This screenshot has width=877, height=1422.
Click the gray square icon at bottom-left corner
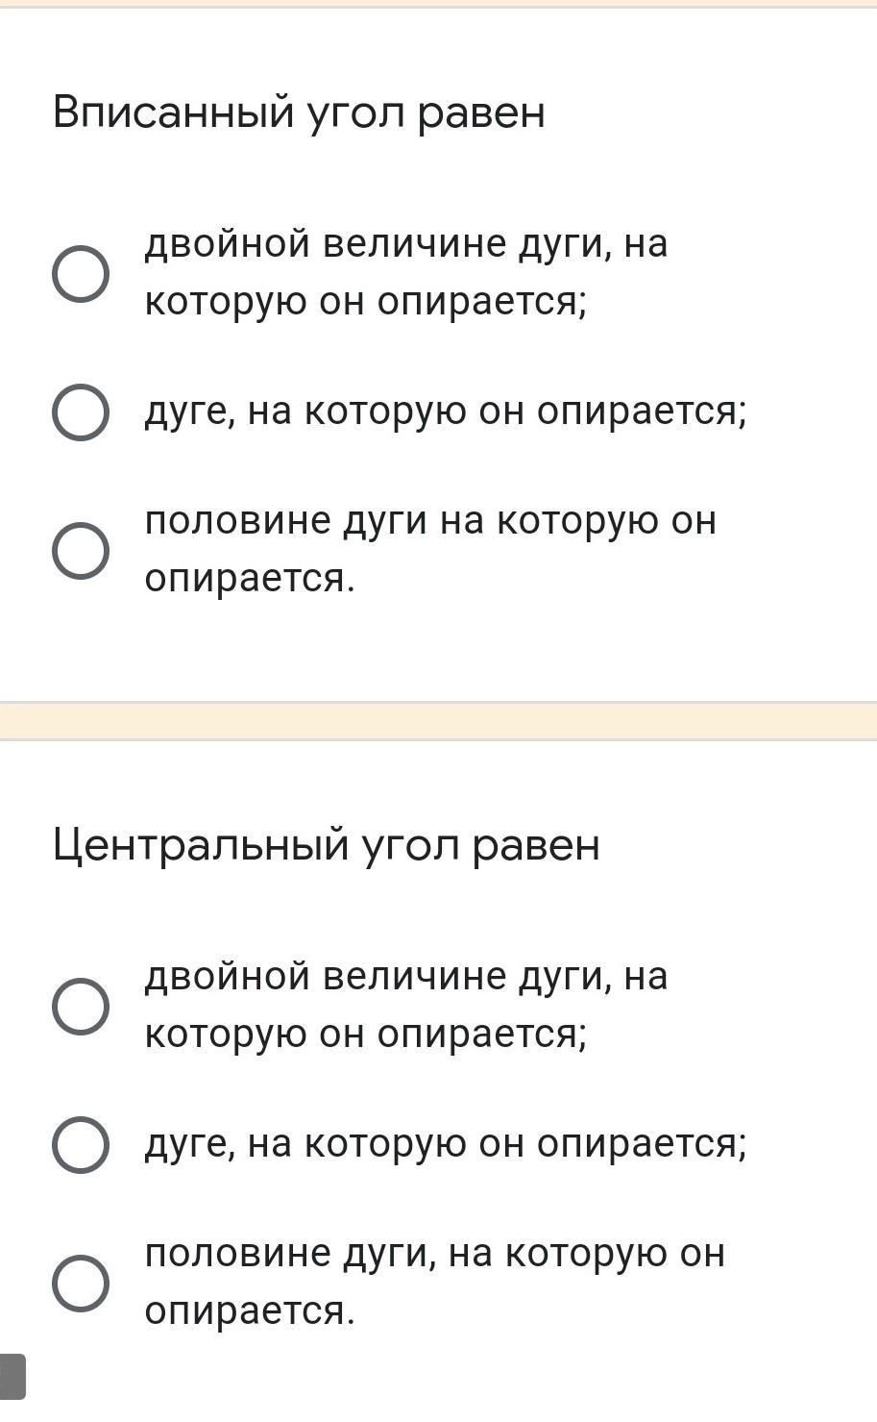(x=12, y=1376)
